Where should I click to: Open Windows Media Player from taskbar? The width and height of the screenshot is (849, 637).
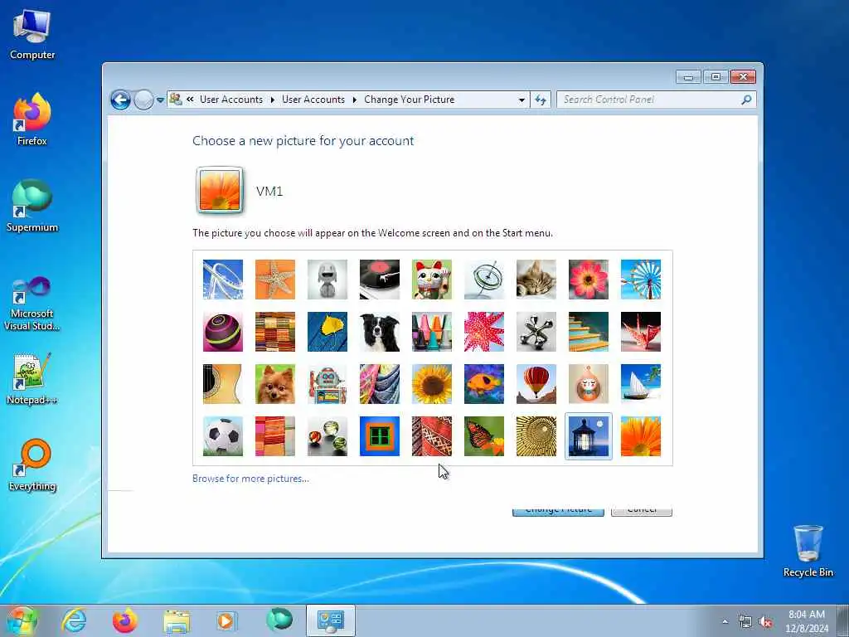click(226, 620)
